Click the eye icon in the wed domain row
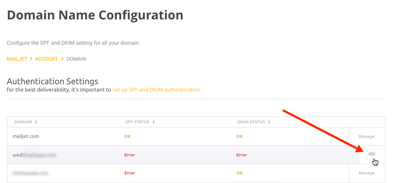Screen dimensions: 393x183 372,154
